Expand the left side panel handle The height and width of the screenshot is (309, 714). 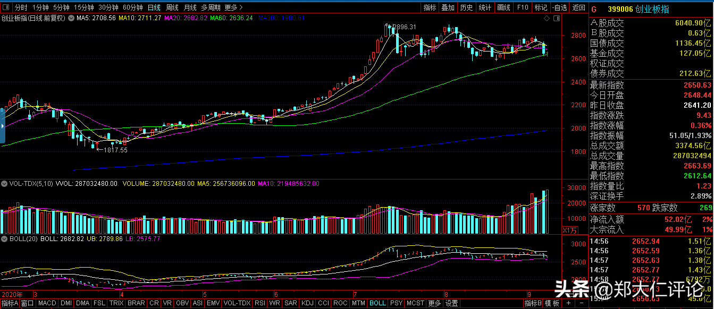tap(2, 126)
